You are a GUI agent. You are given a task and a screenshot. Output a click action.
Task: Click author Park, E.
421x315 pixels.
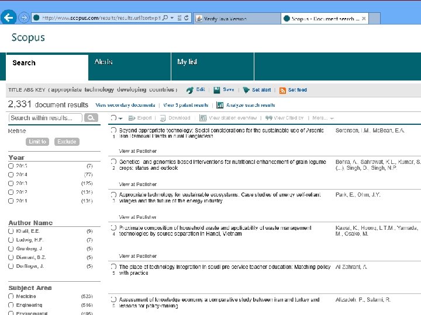pos(346,195)
